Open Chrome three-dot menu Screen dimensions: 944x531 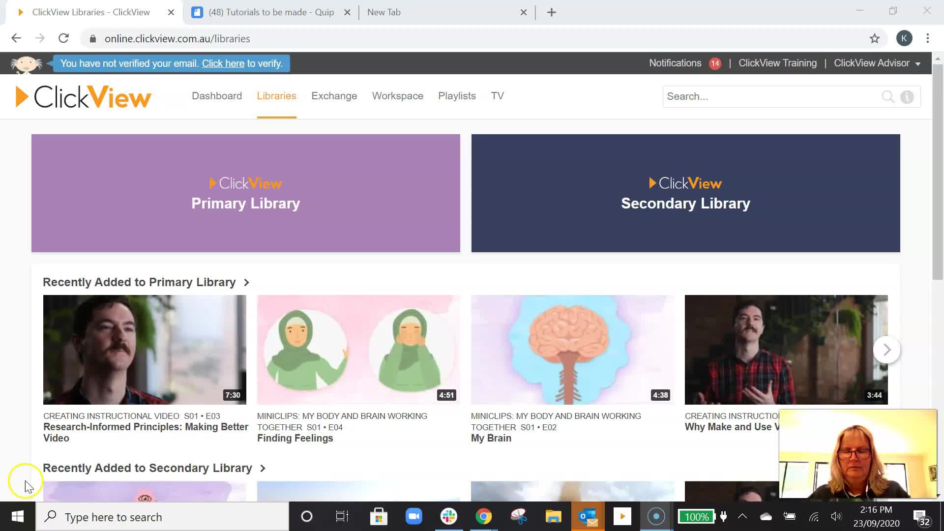pos(928,38)
